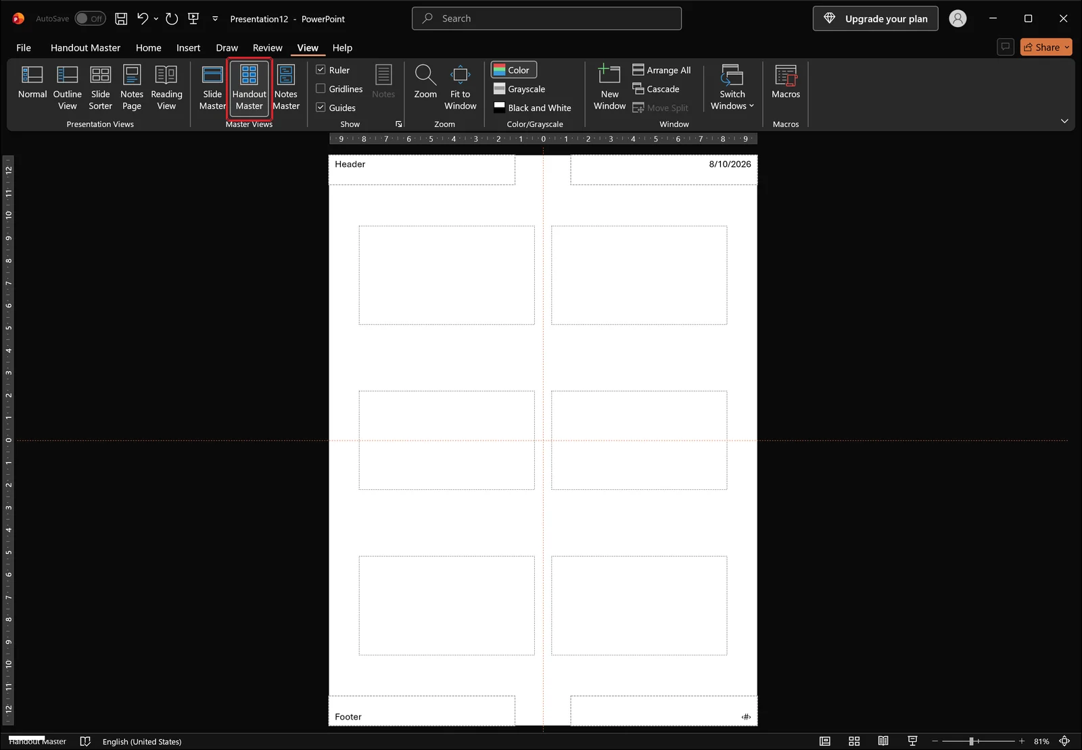The height and width of the screenshot is (750, 1082).
Task: Uncheck the Ruler checkbox
Action: 321,70
